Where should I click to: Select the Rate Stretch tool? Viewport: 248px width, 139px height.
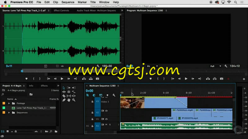click(x=74, y=92)
